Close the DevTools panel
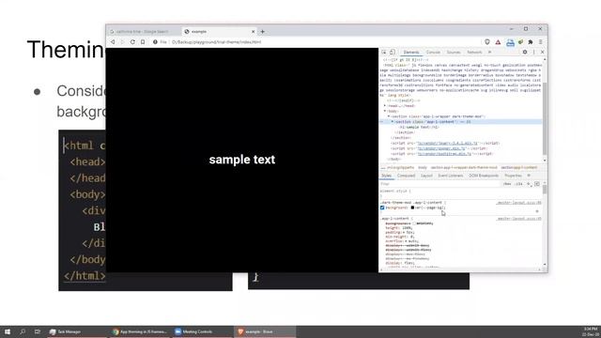The width and height of the screenshot is (601, 338). coord(543,53)
